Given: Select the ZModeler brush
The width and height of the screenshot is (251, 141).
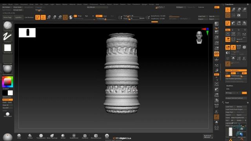Looking at the screenshot, I should click(85, 136).
